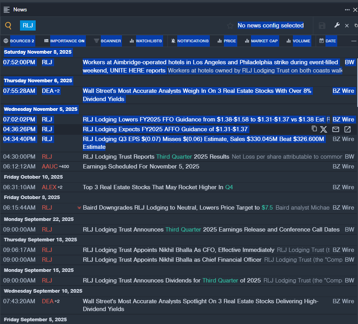Open the three-dot panel options menu

point(347,10)
